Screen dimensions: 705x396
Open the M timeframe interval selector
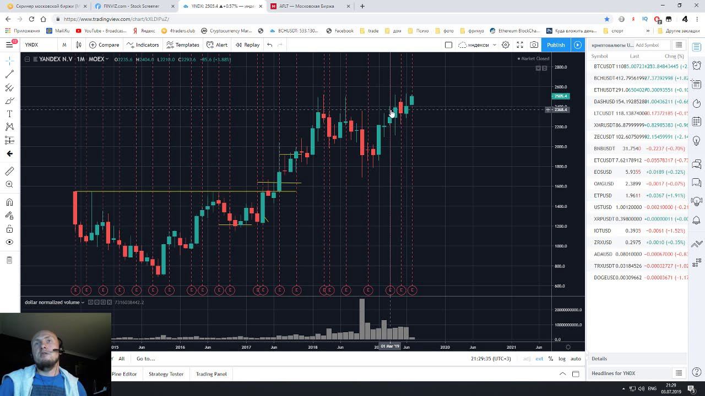point(64,45)
